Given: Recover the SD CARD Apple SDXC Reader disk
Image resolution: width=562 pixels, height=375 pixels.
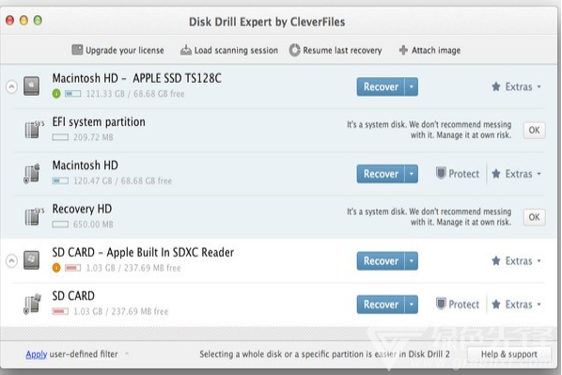Looking at the screenshot, I should coord(381,260).
